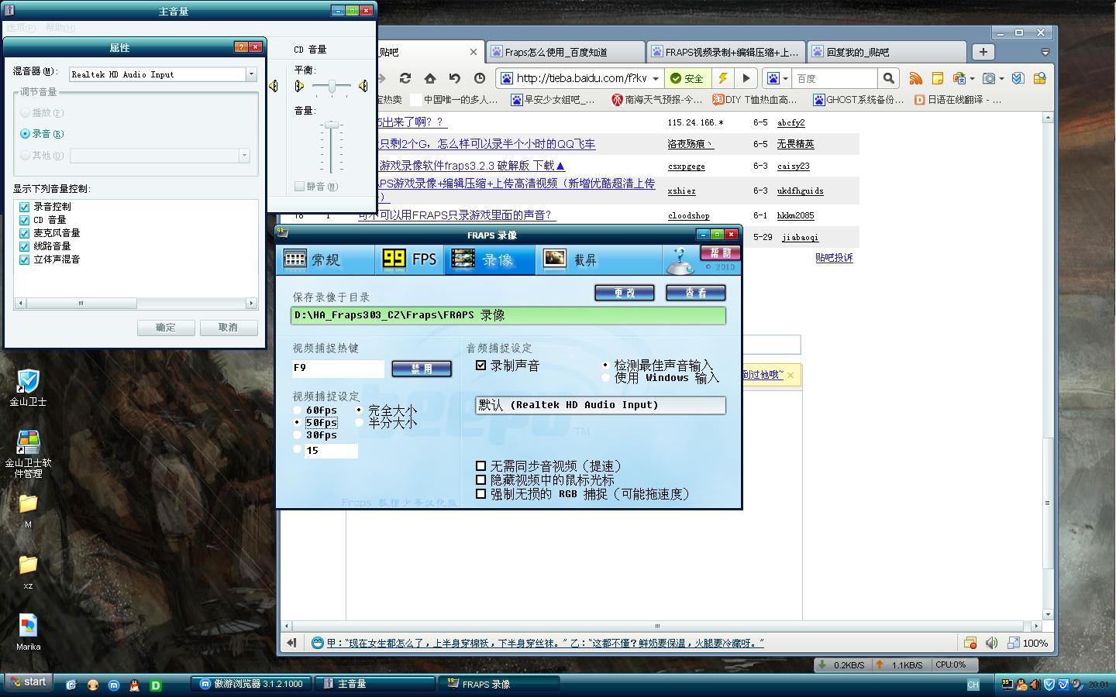Click the 禁用 hotkey button
Viewport: 1116px width, 697px height.
(x=422, y=369)
